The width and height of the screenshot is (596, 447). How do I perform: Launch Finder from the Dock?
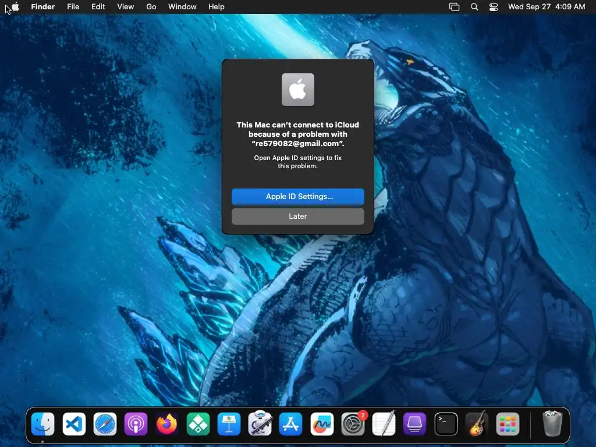click(x=42, y=424)
